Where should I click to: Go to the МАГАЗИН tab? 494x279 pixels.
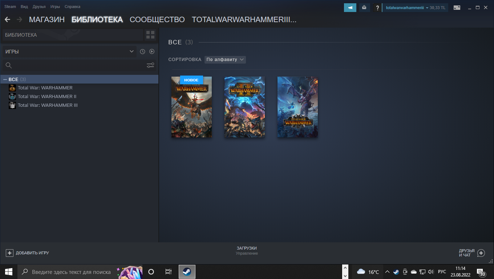pyautogui.click(x=47, y=20)
